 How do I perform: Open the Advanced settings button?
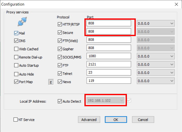click(89, 120)
